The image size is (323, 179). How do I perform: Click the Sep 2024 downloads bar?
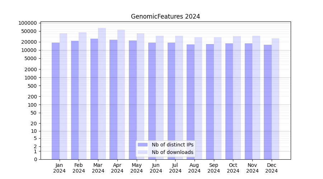coord(217,98)
